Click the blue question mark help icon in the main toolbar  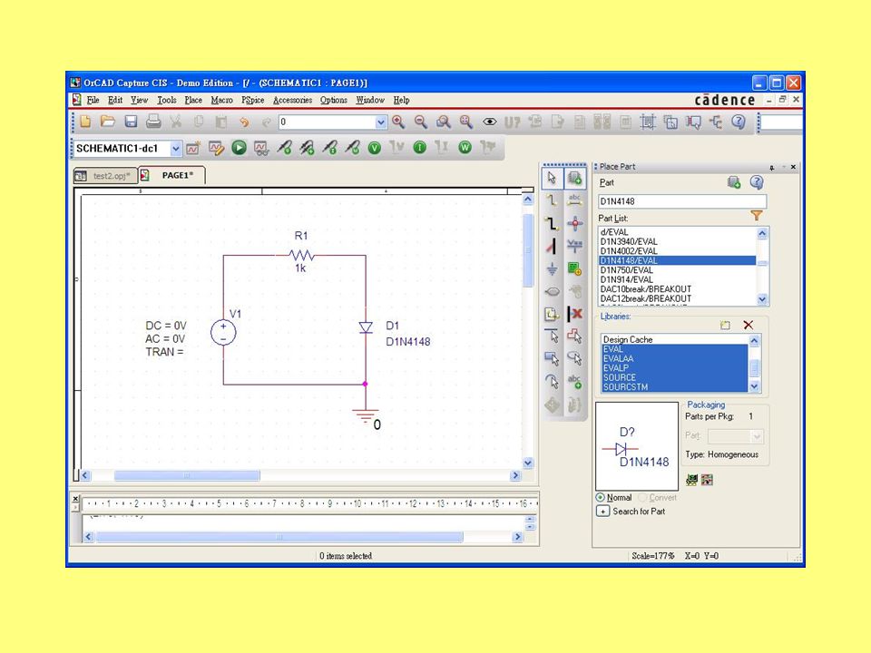[x=739, y=122]
